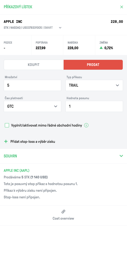Screen dimensions: 127x255
Task: Select the red PRODAT tab
Action: (x=93, y=65)
